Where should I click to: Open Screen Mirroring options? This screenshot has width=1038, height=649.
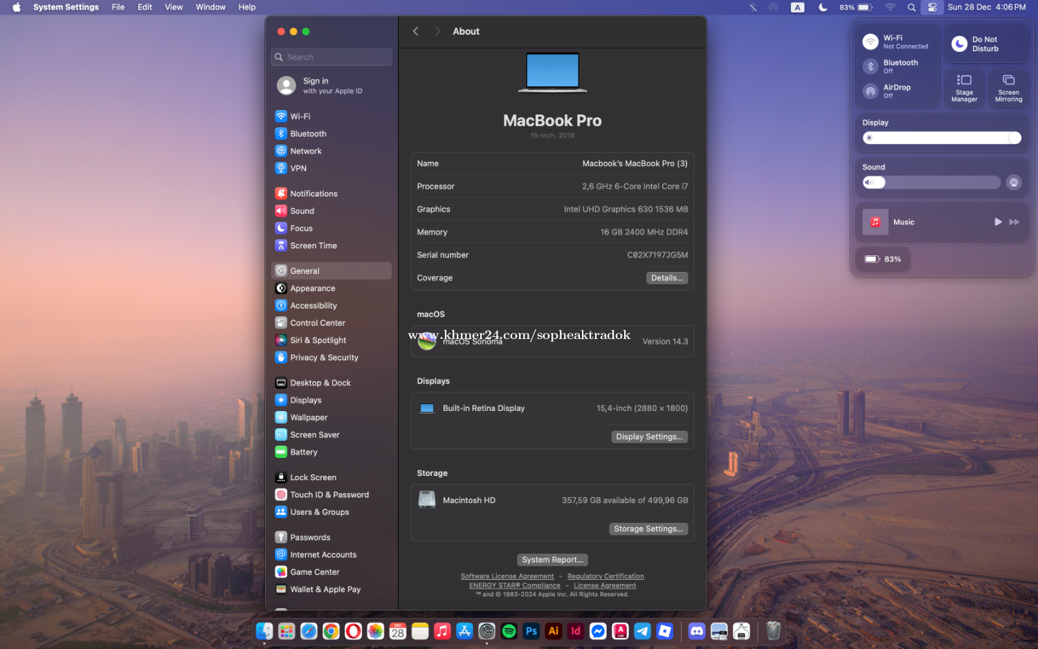click(x=1008, y=88)
